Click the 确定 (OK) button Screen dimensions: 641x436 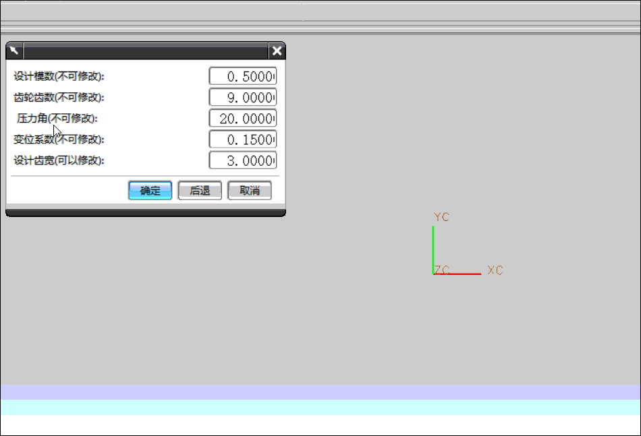(x=150, y=190)
